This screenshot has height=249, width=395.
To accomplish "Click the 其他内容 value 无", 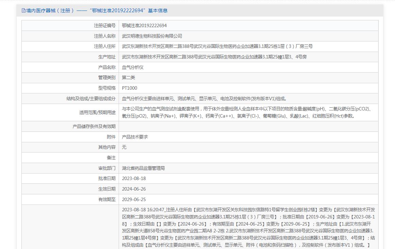I will coord(124,147).
